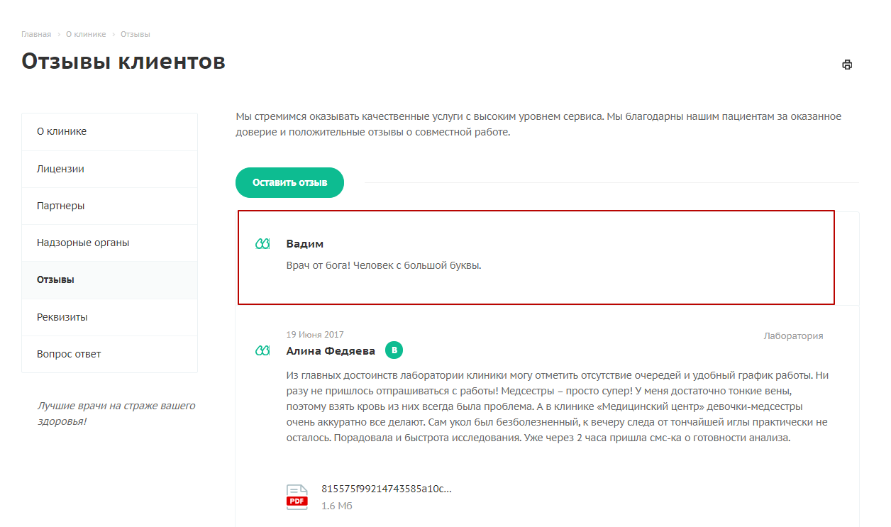Open the О клинике breadcrumb link

[86, 34]
